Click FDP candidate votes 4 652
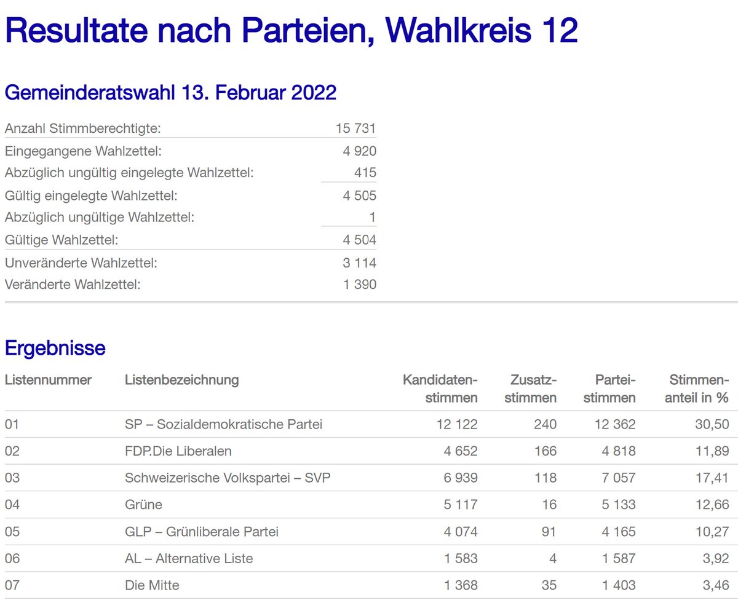Image resolution: width=738 pixels, height=600 pixels. 461,451
